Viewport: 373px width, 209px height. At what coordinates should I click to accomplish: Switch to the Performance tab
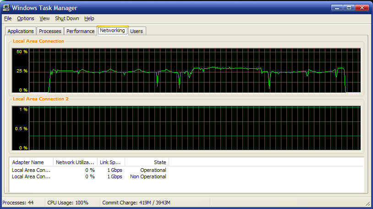coord(80,31)
